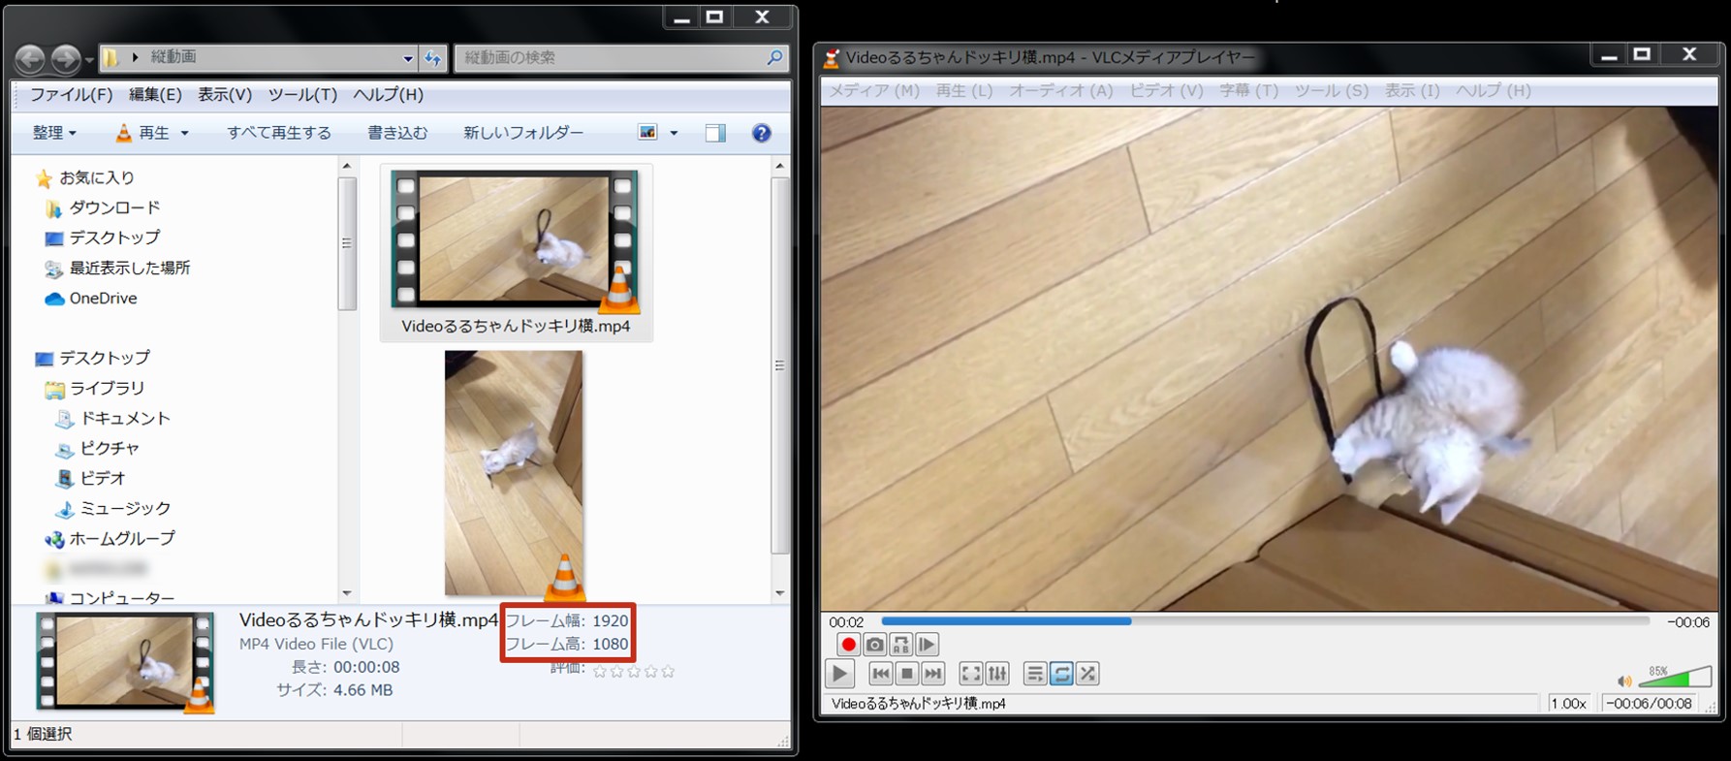Select ライブラリ in navigation pane

pyautogui.click(x=95, y=389)
